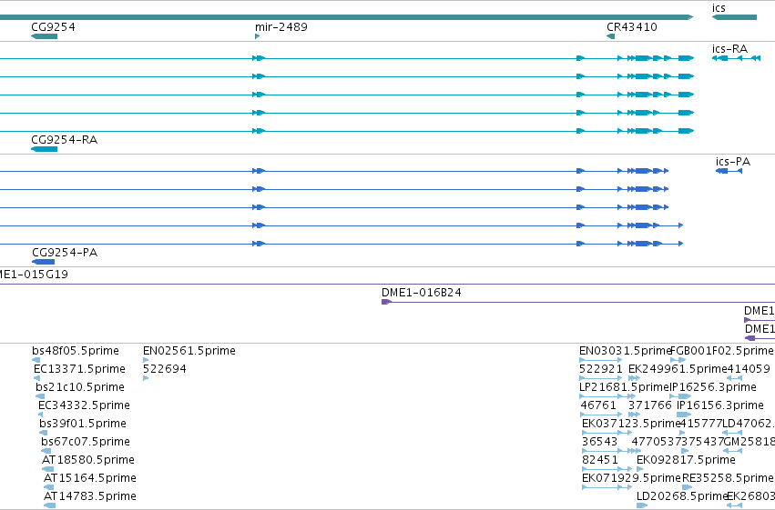Click the FGB001F02.5prime EST label
Screen dimensions: 775x510
click(x=721, y=351)
